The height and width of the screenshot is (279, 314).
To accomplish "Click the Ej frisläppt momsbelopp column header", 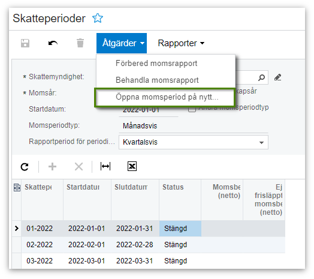I will 264,200.
